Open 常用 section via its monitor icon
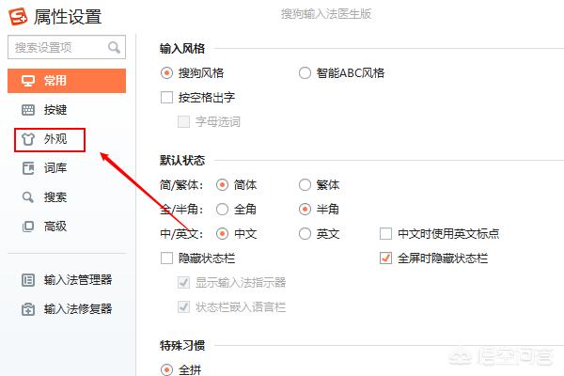564x376 pixels. (x=27, y=81)
